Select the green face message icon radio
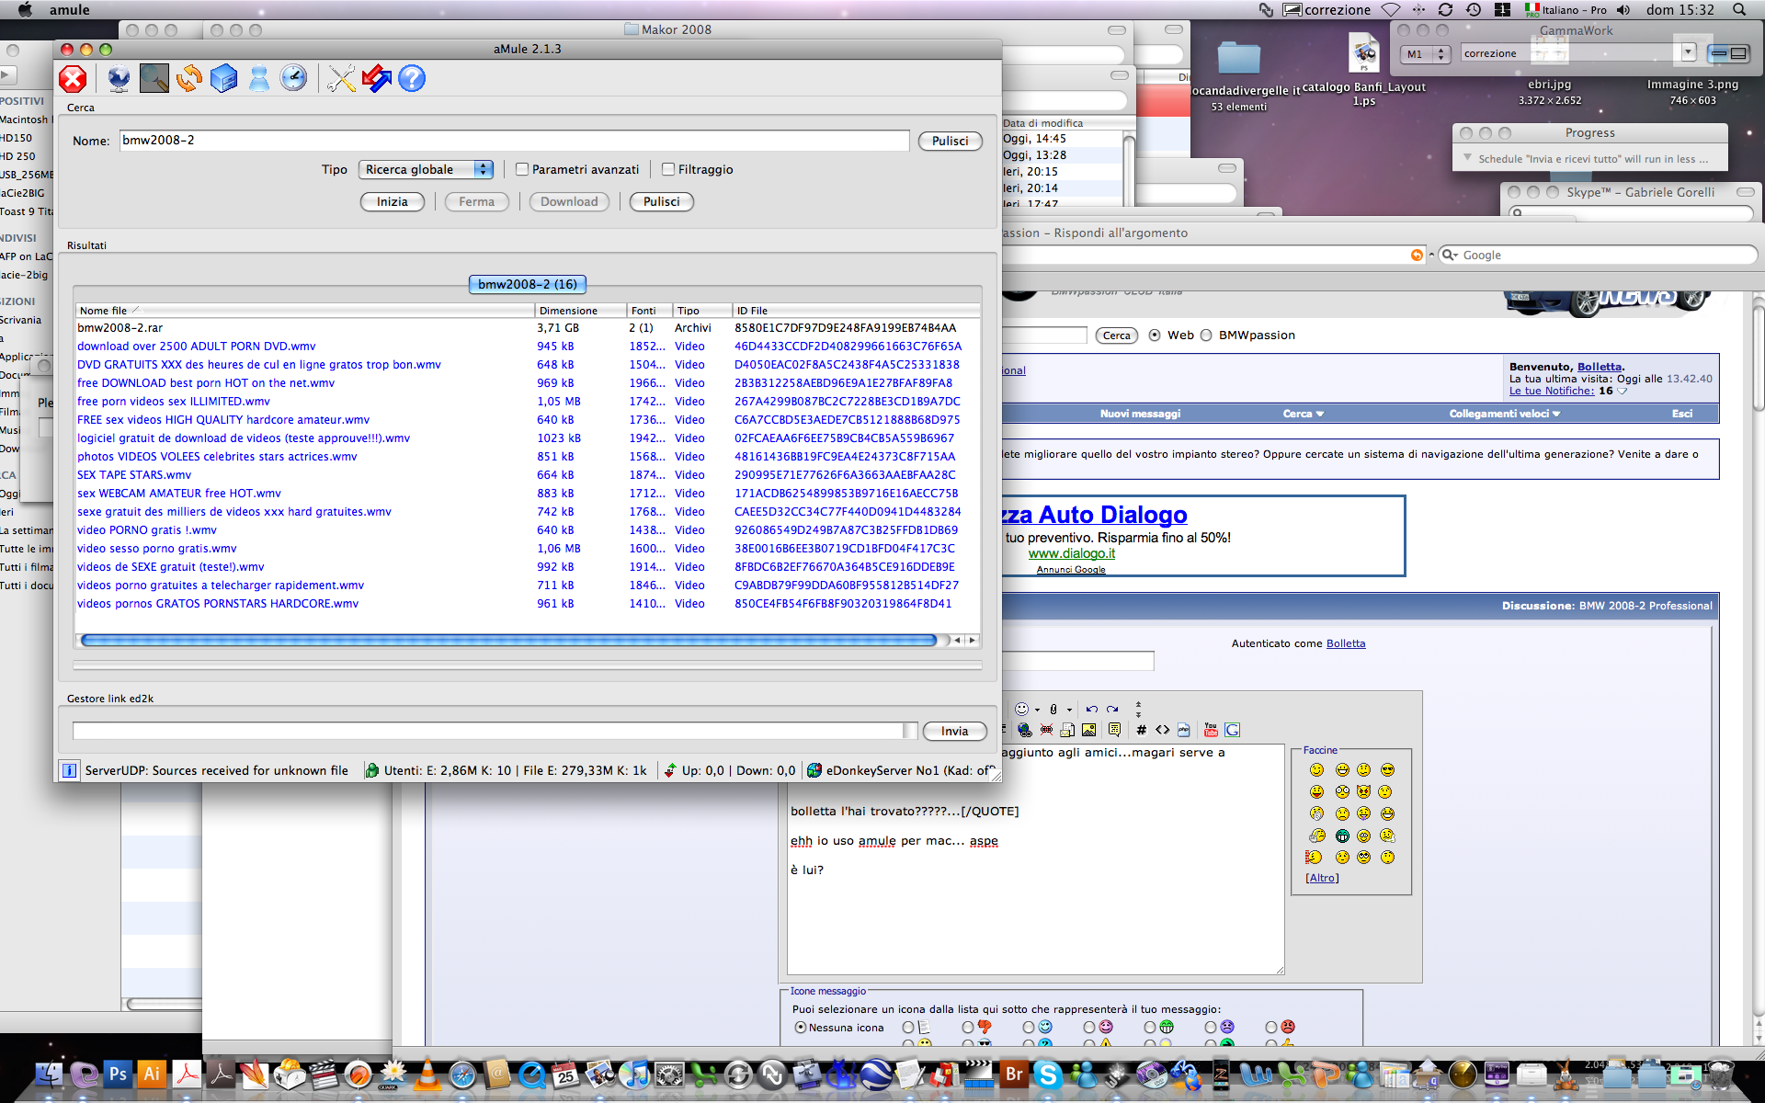The height and width of the screenshot is (1103, 1765). pos(1150,1028)
